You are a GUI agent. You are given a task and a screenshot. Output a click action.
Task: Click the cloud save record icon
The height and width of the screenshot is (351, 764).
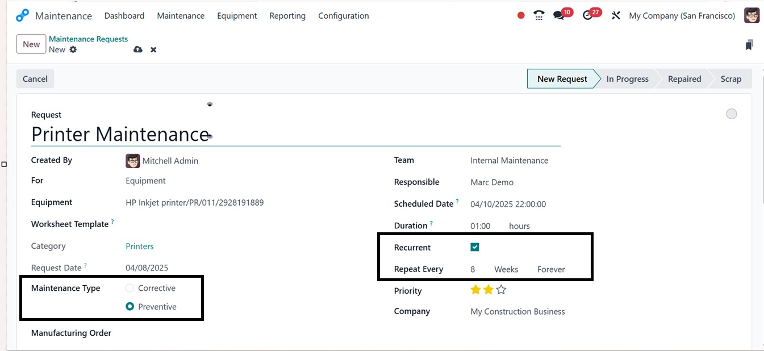pyautogui.click(x=138, y=50)
